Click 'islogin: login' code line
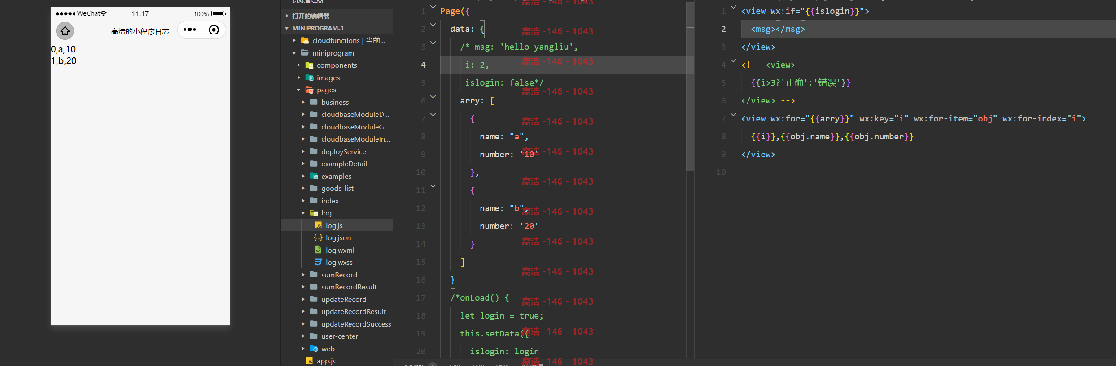Viewport: 1116px width, 366px height. click(504, 352)
